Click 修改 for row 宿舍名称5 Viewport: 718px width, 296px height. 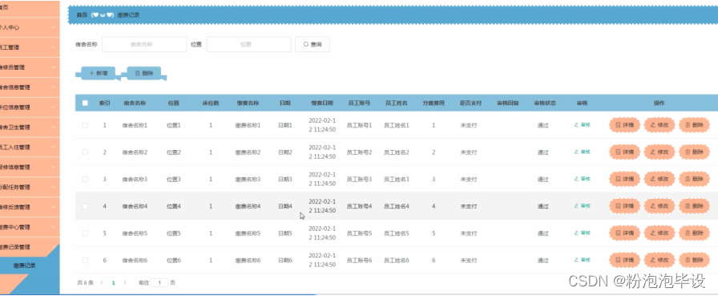pos(660,233)
